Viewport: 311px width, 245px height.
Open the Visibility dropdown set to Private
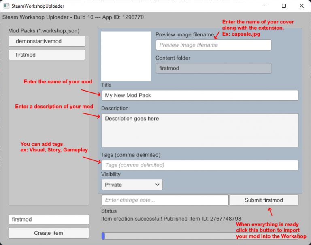[132, 185]
